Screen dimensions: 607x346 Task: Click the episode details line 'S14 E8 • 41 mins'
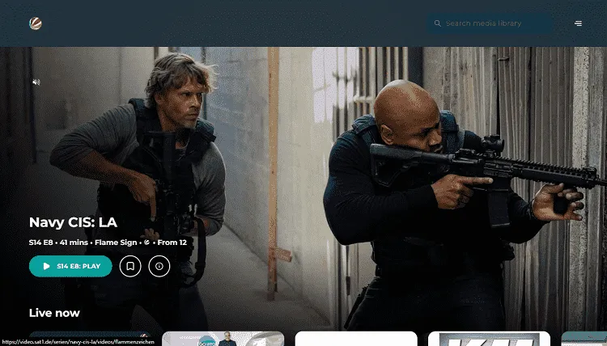[x=58, y=243]
